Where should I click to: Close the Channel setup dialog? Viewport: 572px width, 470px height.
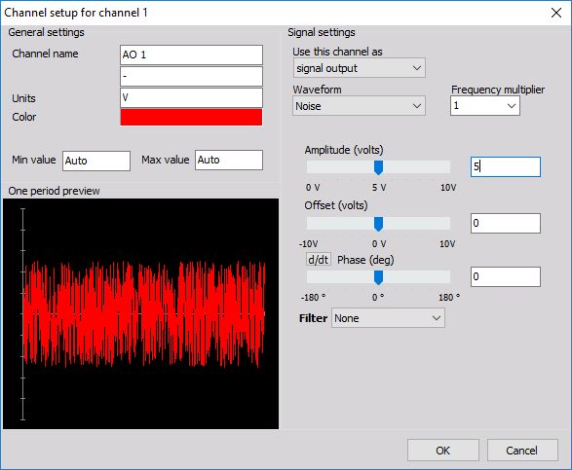pyautogui.click(x=556, y=13)
